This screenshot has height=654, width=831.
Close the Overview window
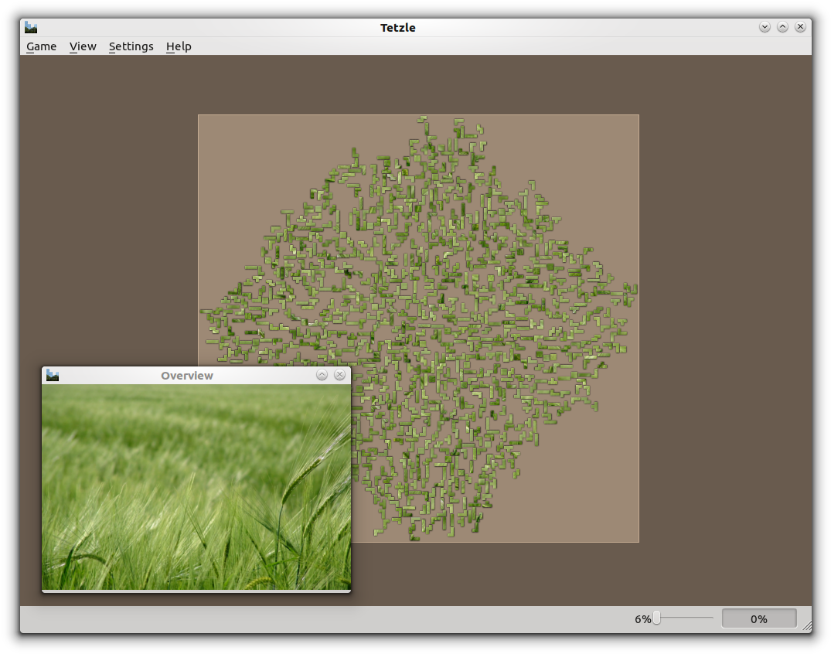339,375
